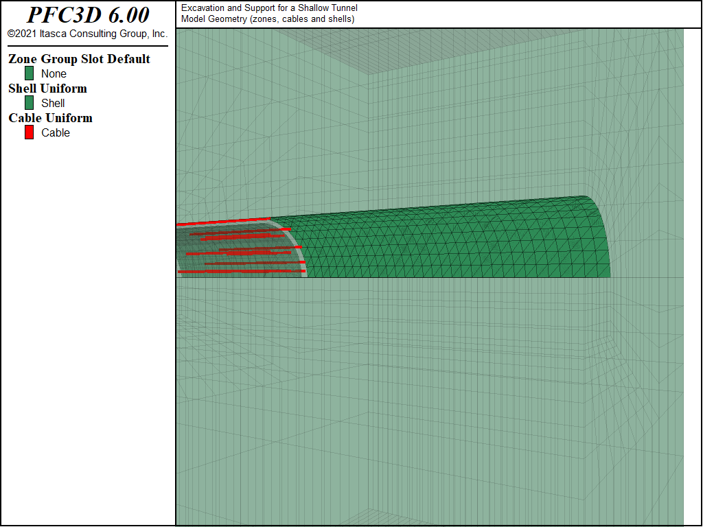
Task: Click the red Cable color swatch
Action: (x=29, y=132)
